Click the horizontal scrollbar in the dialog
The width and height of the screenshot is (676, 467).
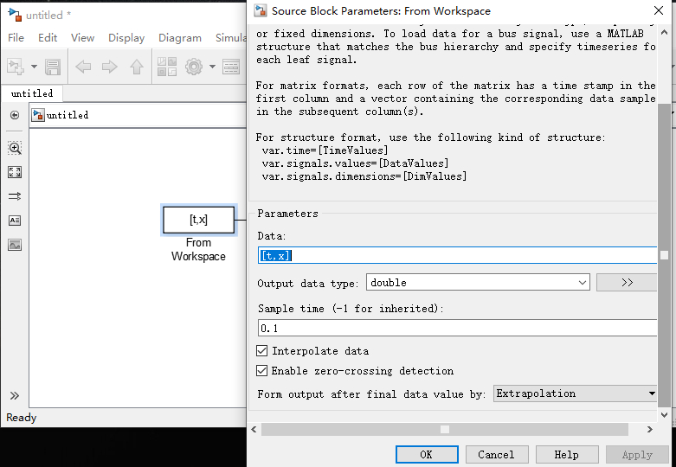point(444,429)
